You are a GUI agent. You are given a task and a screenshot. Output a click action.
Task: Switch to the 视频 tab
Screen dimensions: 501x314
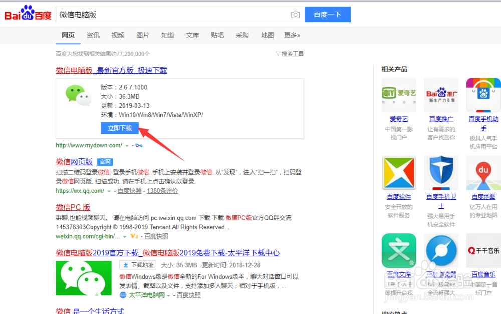(118, 35)
